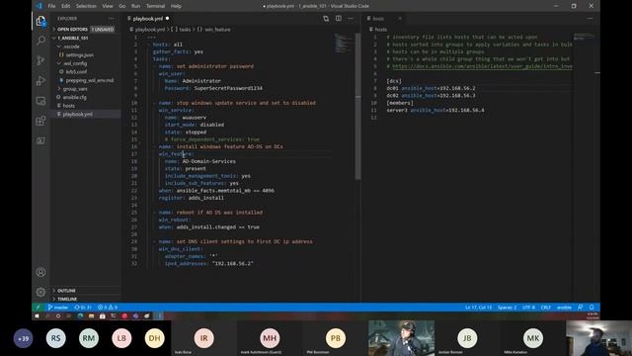632x356 pixels.
Task: Click the VS Code logo in title bar
Action: 39,6
